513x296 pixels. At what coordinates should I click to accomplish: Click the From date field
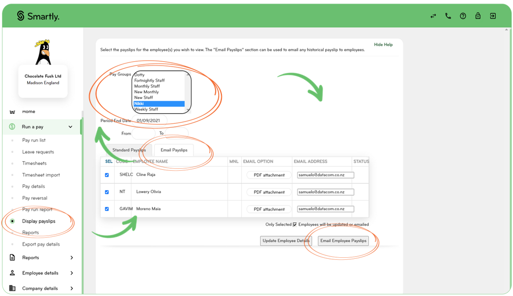[x=143, y=133]
